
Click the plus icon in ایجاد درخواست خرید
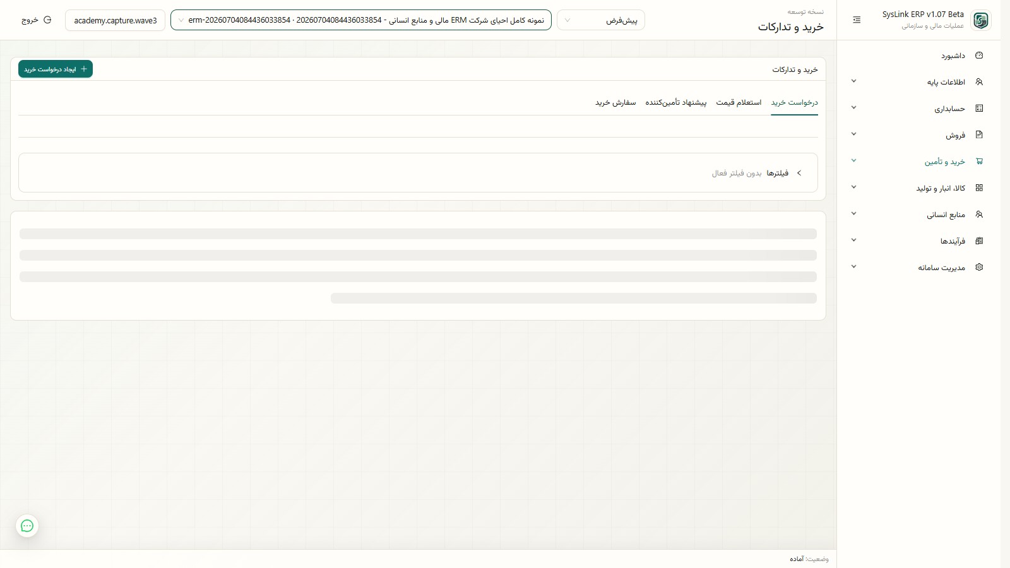click(84, 69)
